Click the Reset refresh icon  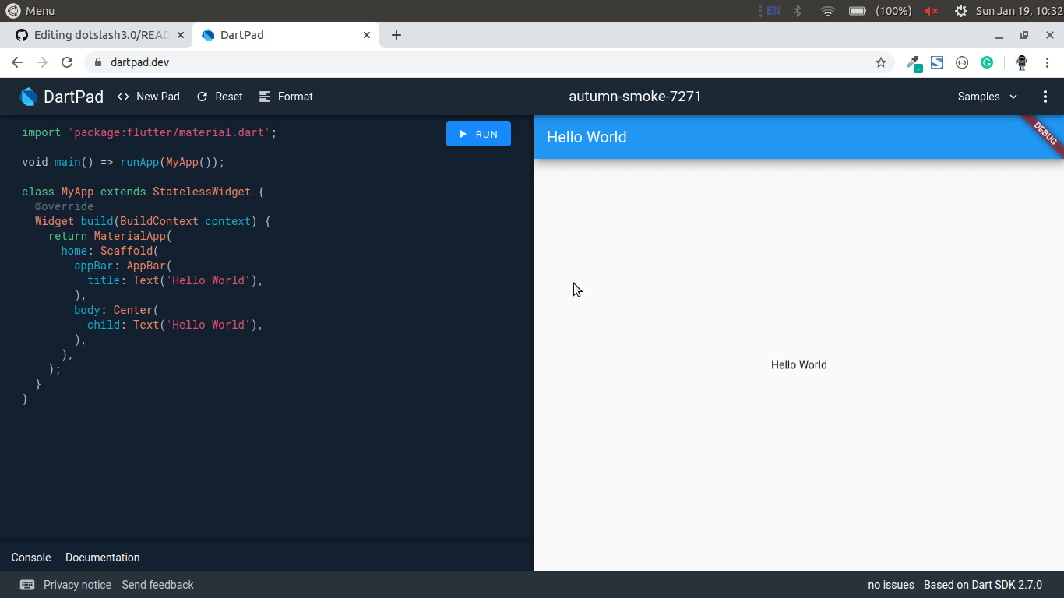203,97
